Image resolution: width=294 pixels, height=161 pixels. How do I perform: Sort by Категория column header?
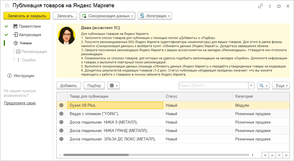[x=261, y=96]
